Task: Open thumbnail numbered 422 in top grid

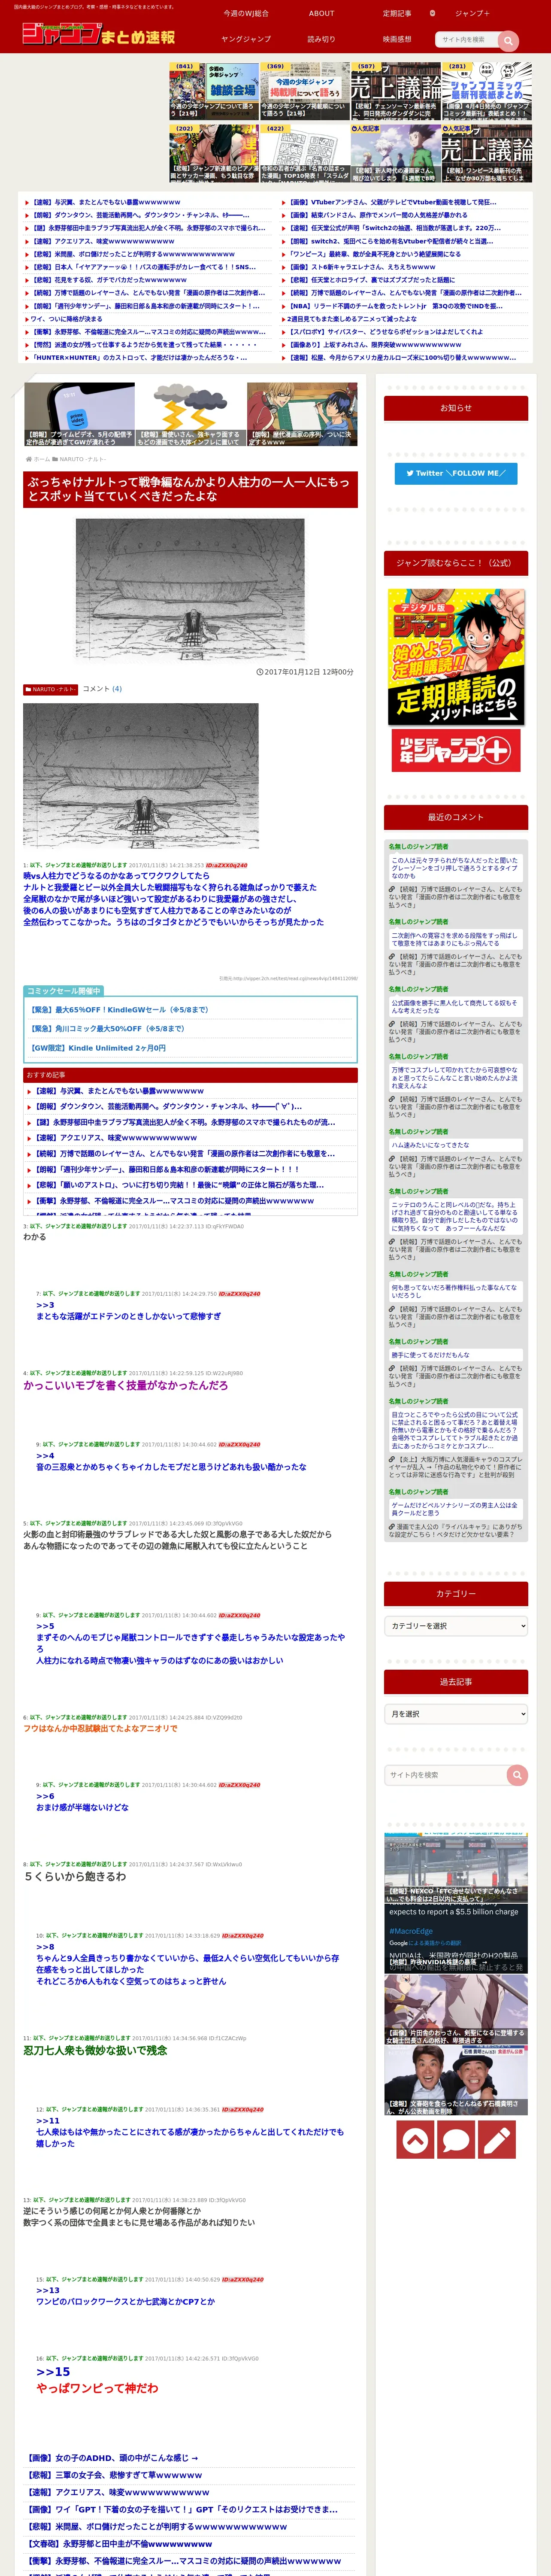Action: (x=305, y=152)
